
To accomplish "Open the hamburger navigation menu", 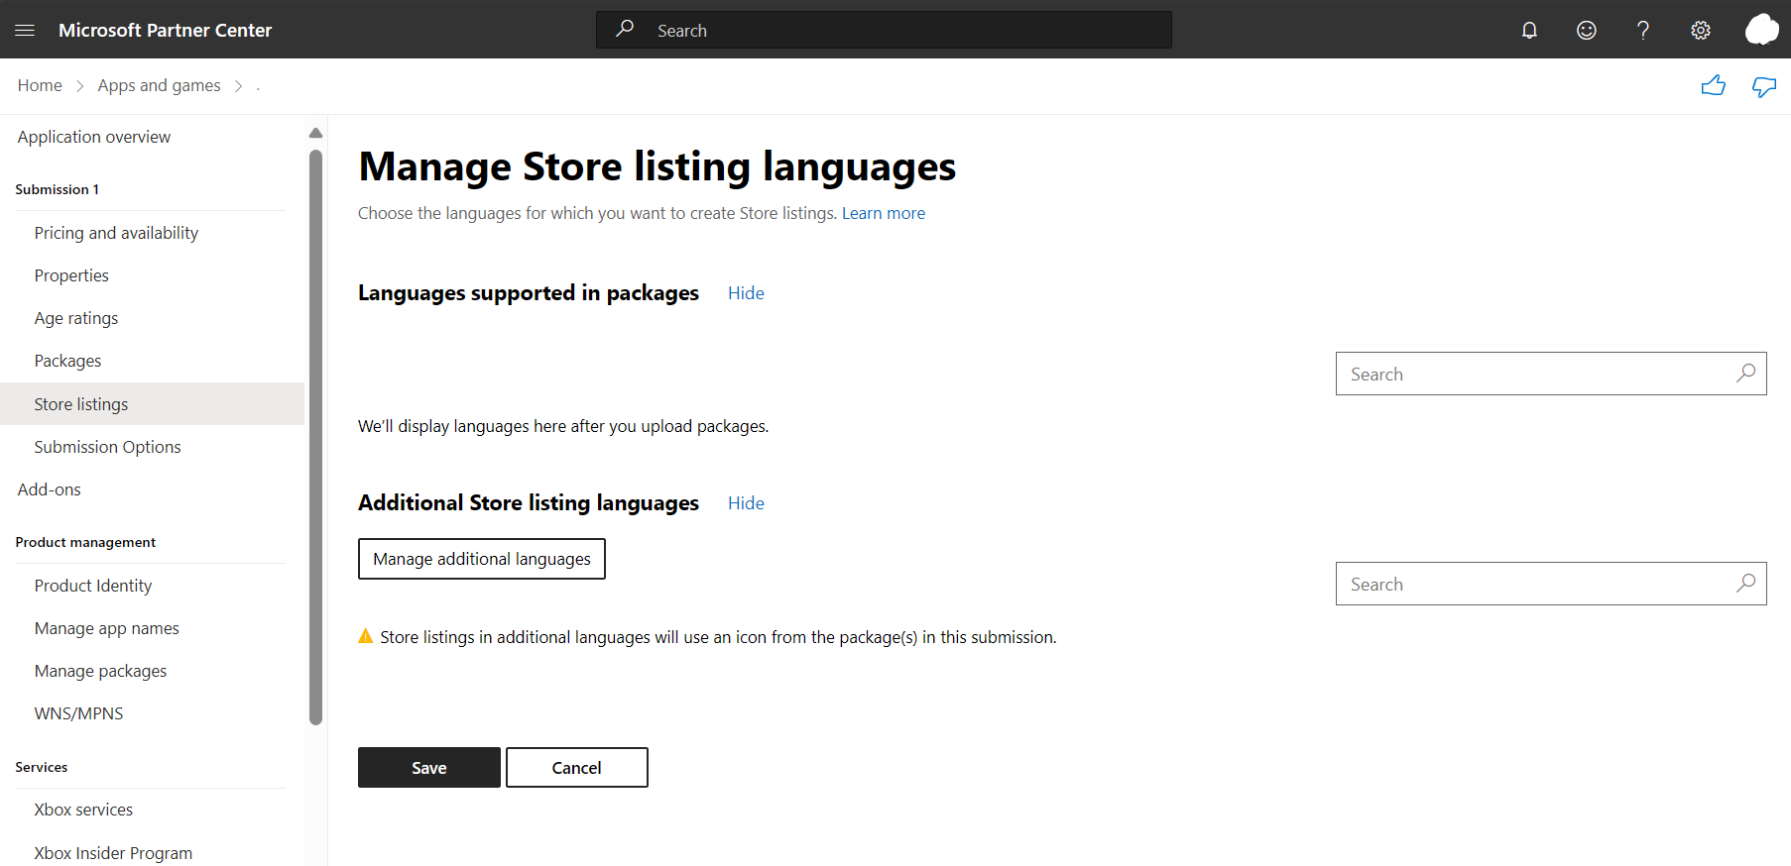I will pos(25,31).
